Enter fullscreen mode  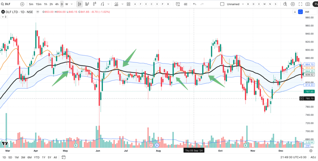(x=300, y=4)
